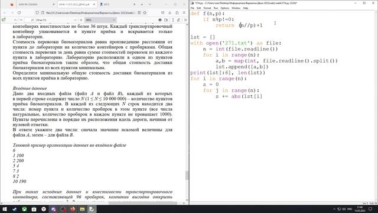Click the Pocket save icon in Firefox toolbar
The width and height of the screenshot is (378, 213).
163,12
